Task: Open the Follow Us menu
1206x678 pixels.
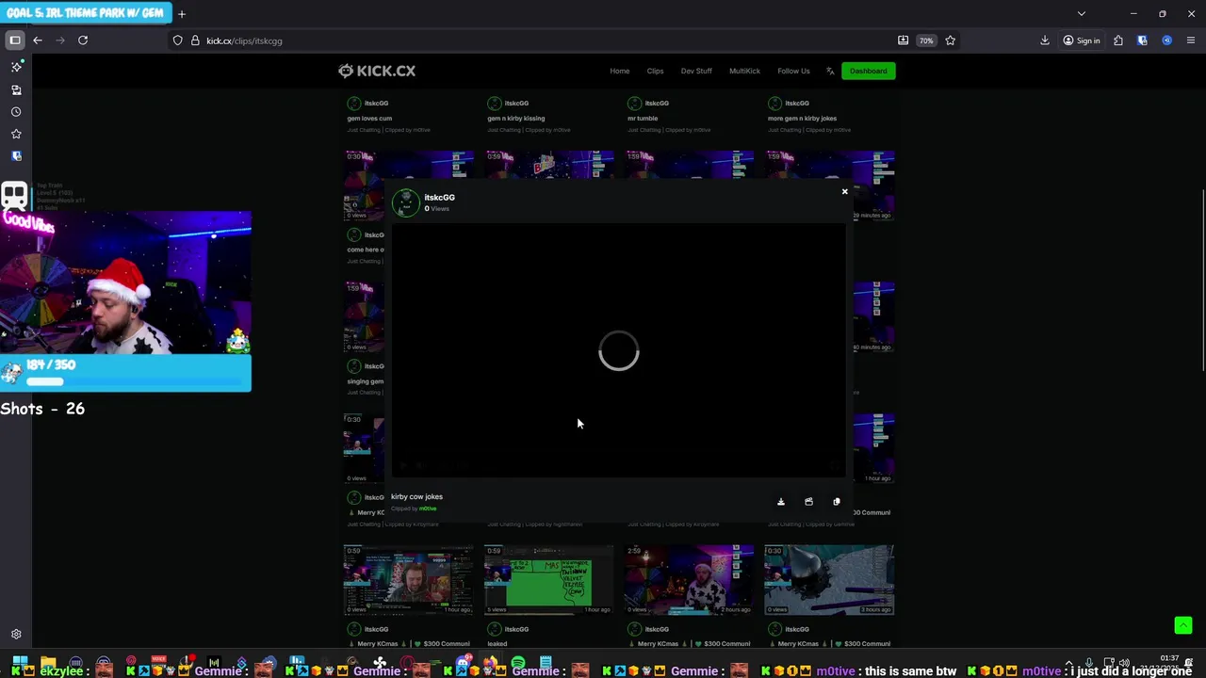Action: pyautogui.click(x=793, y=71)
